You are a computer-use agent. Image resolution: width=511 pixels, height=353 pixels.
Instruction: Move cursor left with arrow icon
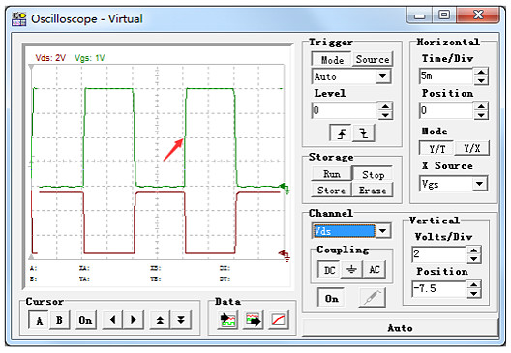[112, 320]
